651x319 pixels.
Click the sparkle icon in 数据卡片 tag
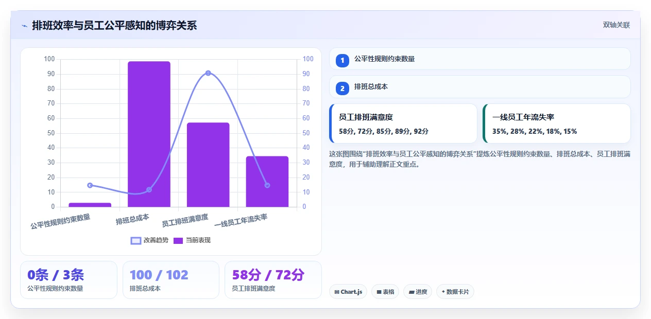coord(443,292)
